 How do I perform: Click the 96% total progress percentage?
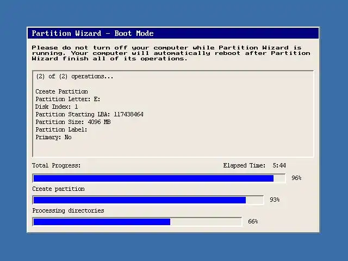coord(296,178)
